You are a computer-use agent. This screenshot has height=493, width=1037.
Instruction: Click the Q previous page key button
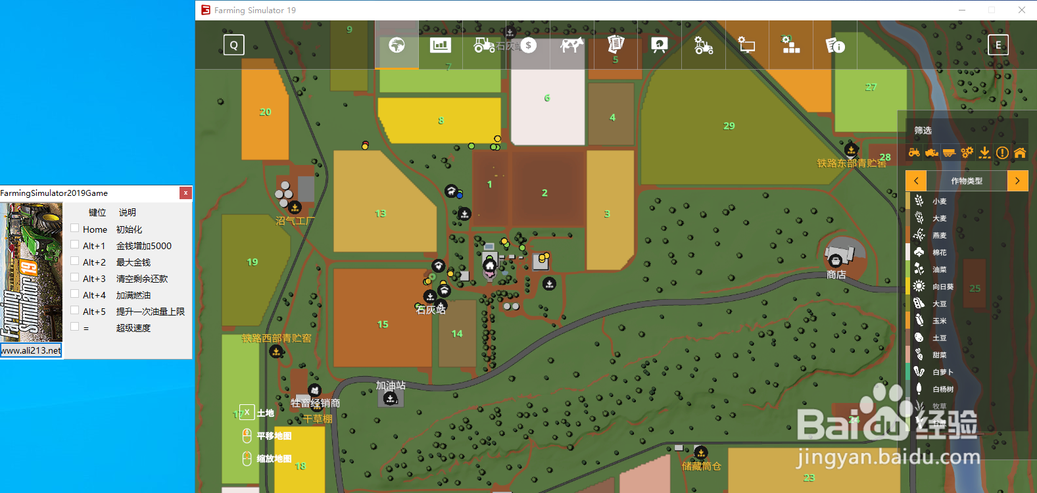[234, 45]
